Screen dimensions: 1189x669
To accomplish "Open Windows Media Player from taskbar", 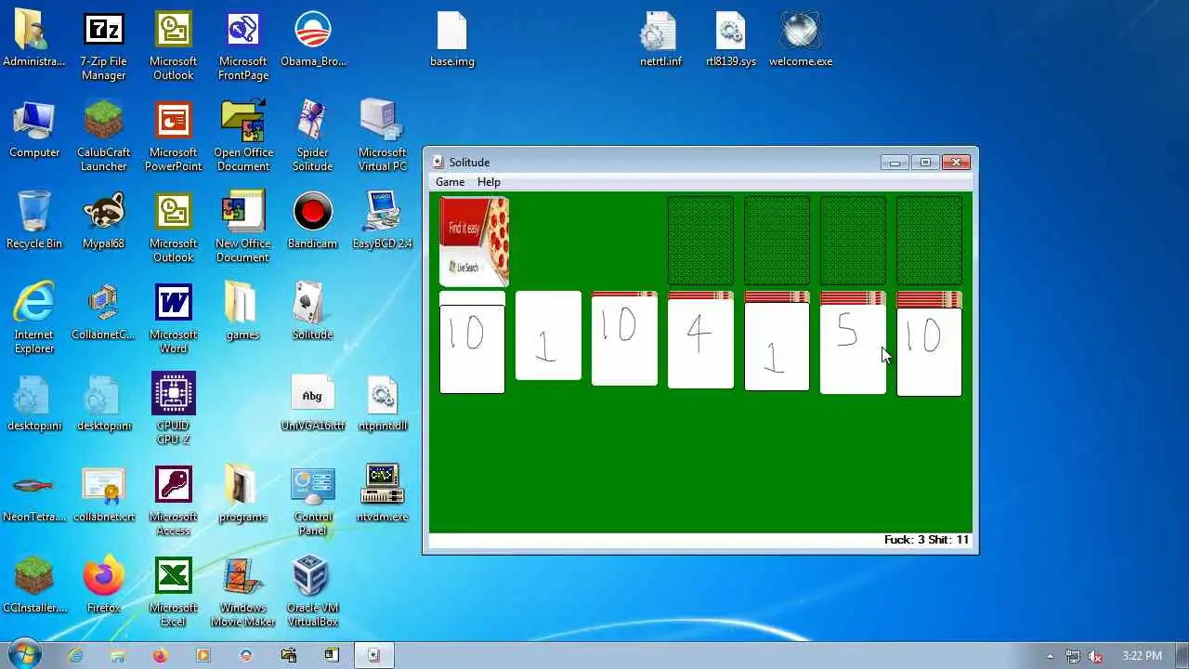I will pyautogui.click(x=203, y=655).
